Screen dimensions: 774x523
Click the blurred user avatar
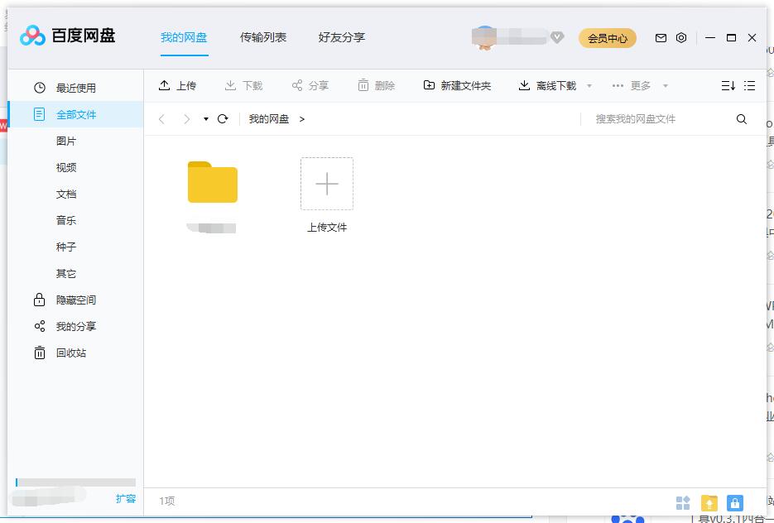tap(483, 38)
